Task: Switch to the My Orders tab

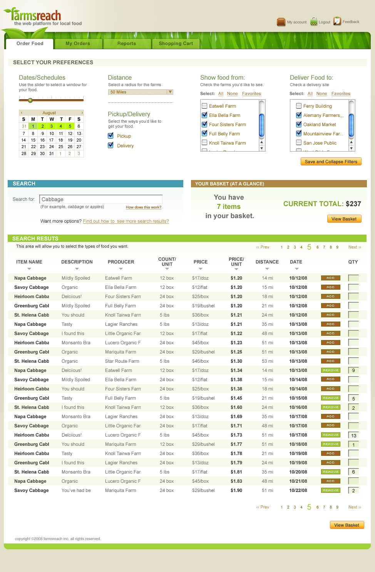Action: pyautogui.click(x=78, y=43)
